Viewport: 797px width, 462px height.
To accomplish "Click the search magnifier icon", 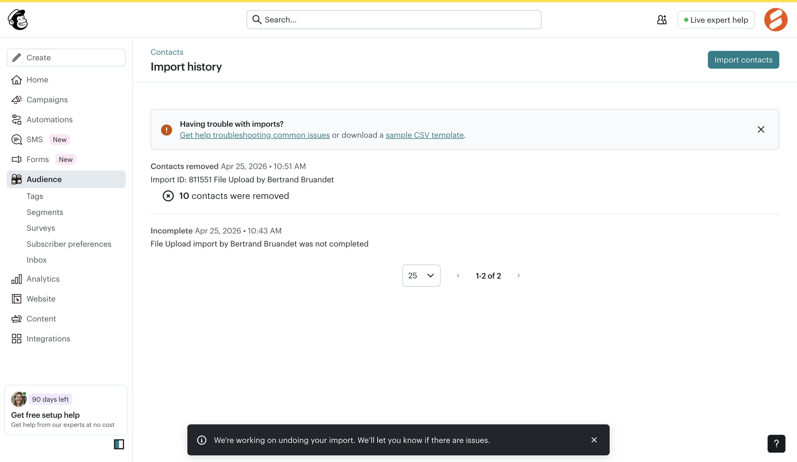I will pyautogui.click(x=257, y=20).
